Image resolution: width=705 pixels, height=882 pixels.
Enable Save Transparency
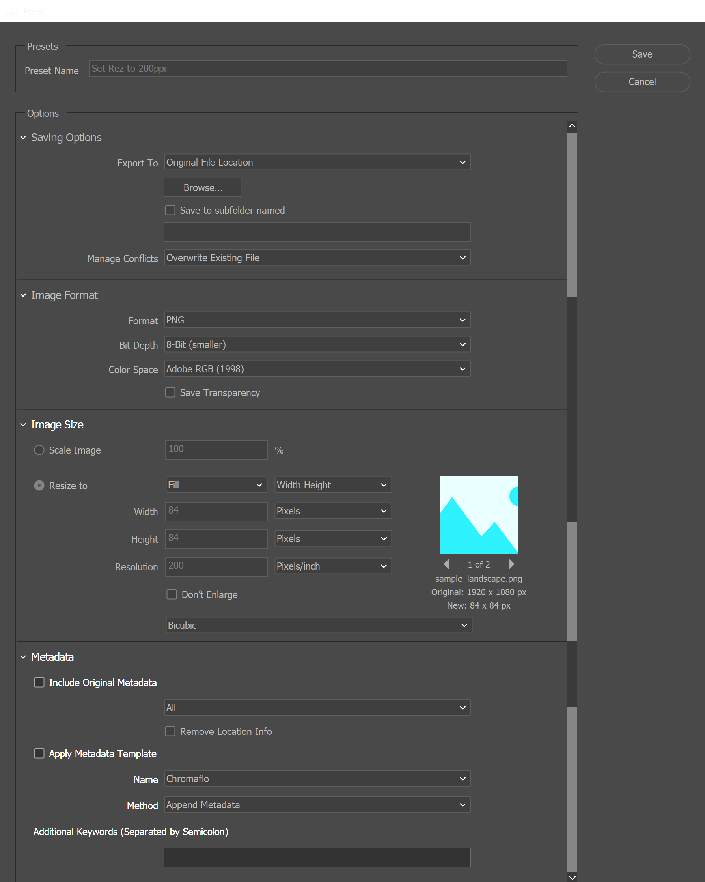click(170, 392)
